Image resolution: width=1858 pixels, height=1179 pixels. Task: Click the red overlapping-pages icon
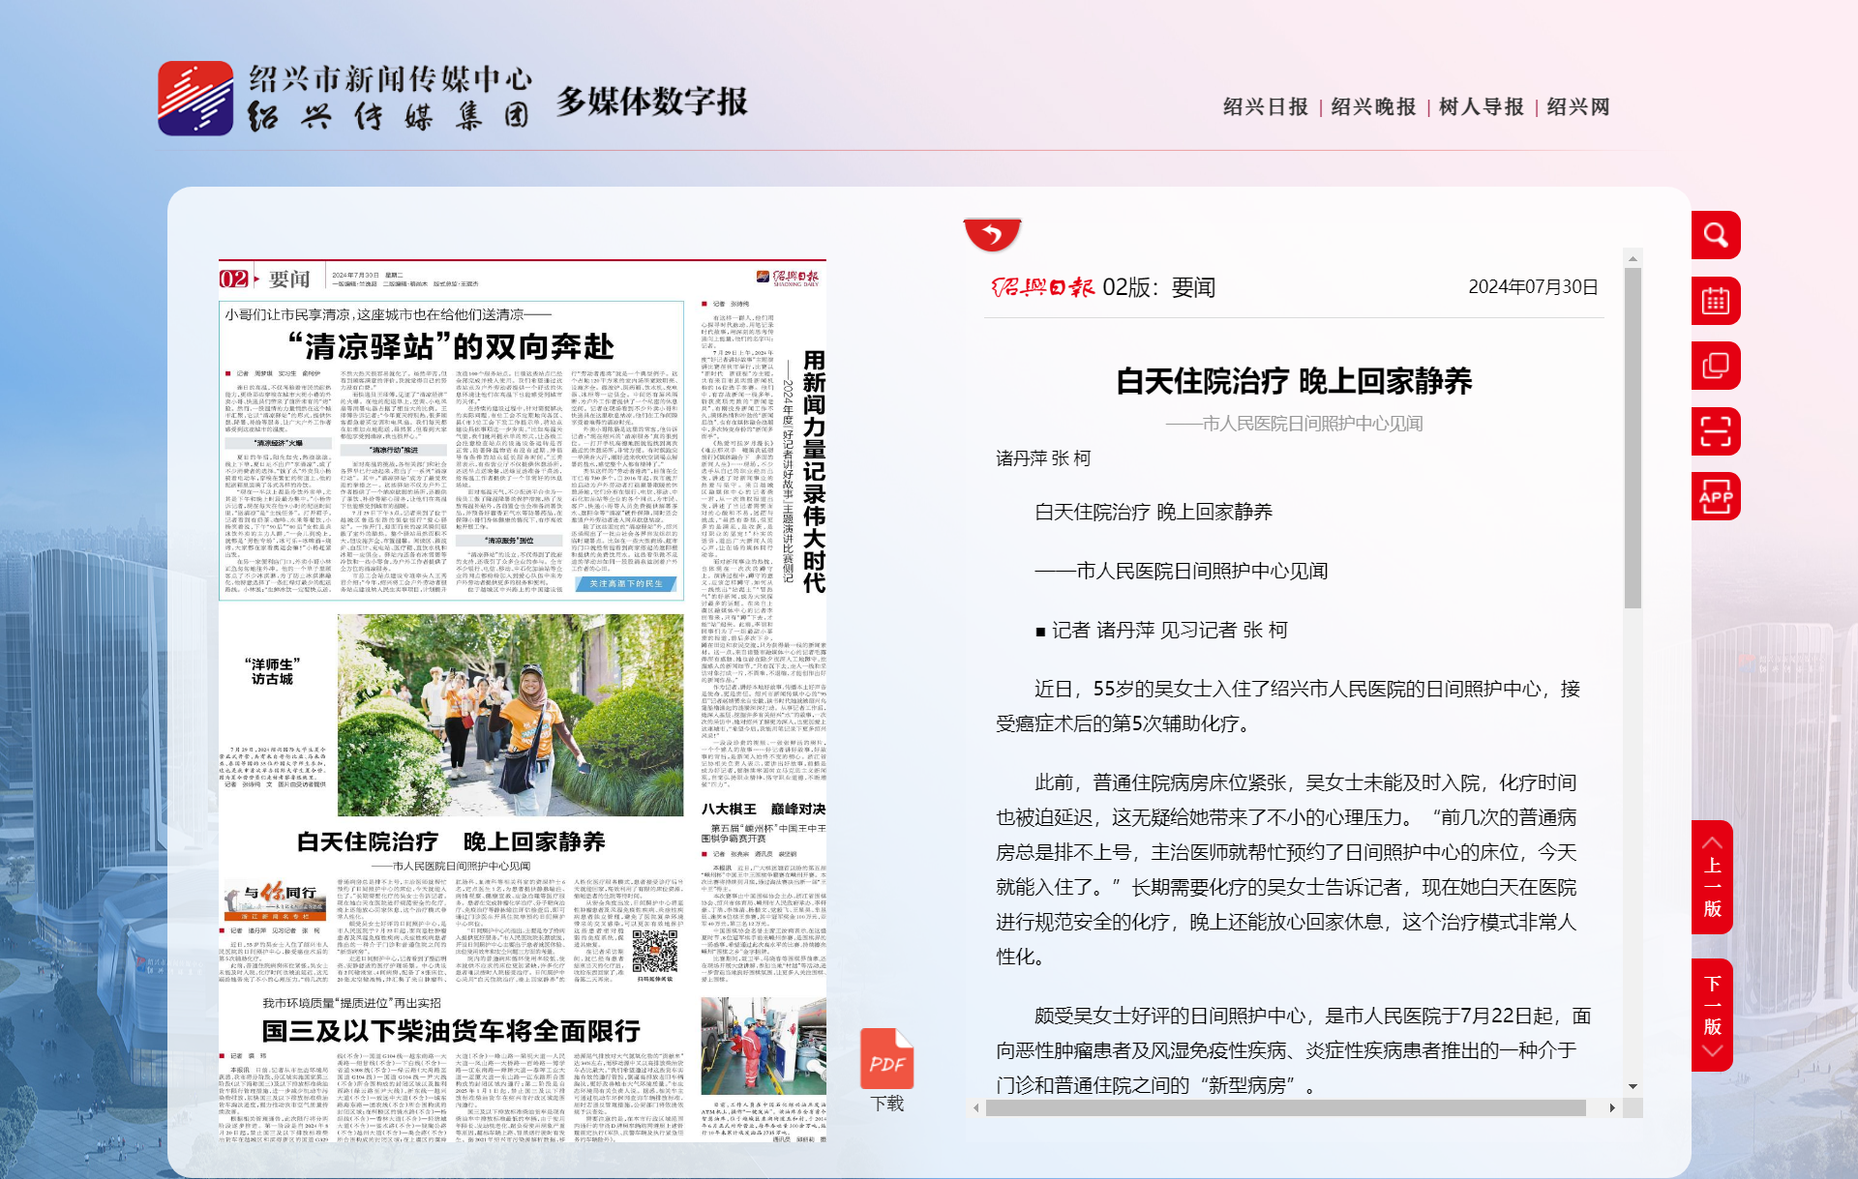(x=1716, y=366)
